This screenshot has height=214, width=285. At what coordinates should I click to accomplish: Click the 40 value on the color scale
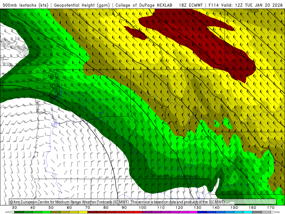pyautogui.click(x=33, y=208)
